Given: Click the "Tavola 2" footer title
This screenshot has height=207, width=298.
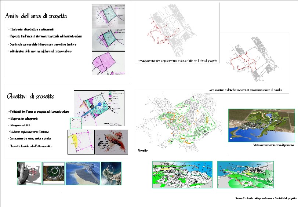Looking at the screenshot, I should 266,198.
